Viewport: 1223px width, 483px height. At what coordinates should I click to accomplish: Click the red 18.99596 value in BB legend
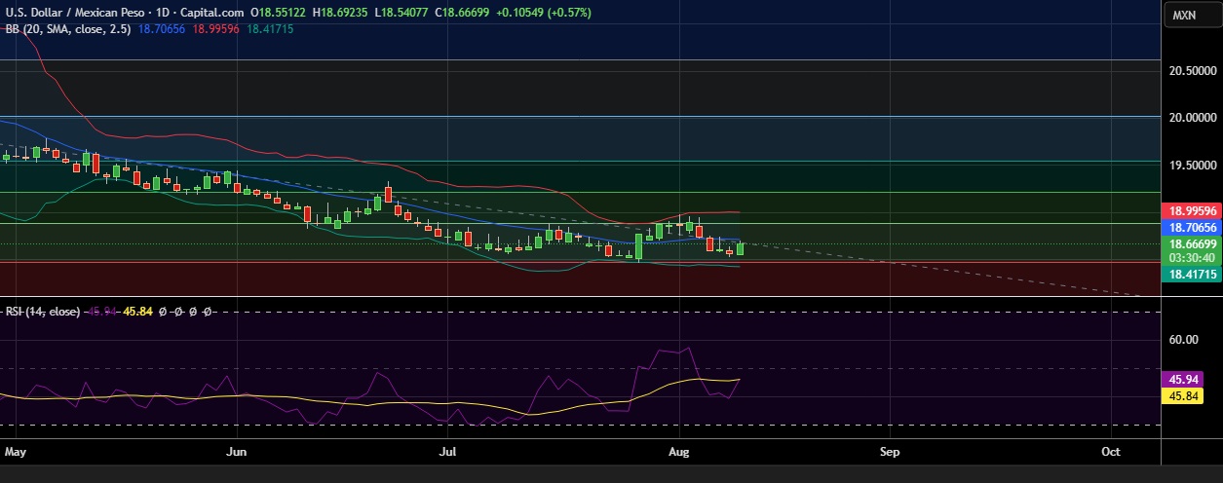click(218, 29)
